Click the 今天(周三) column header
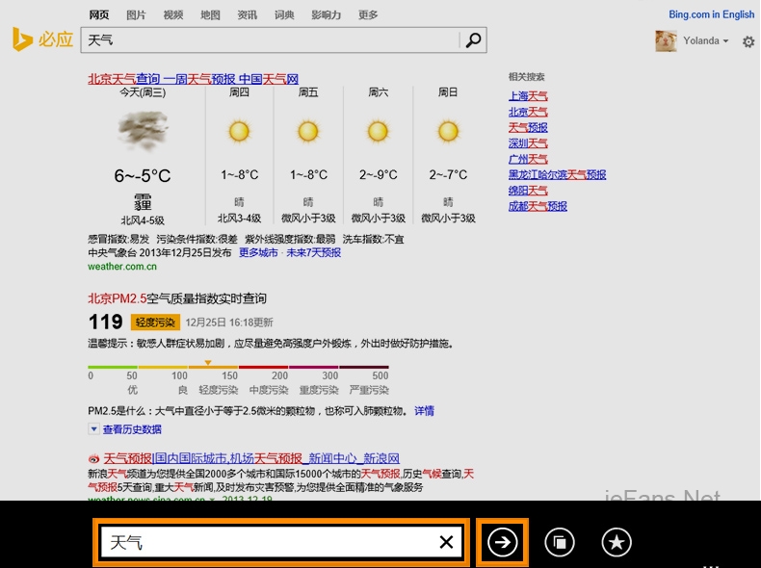This screenshot has height=568, width=761. 143,92
